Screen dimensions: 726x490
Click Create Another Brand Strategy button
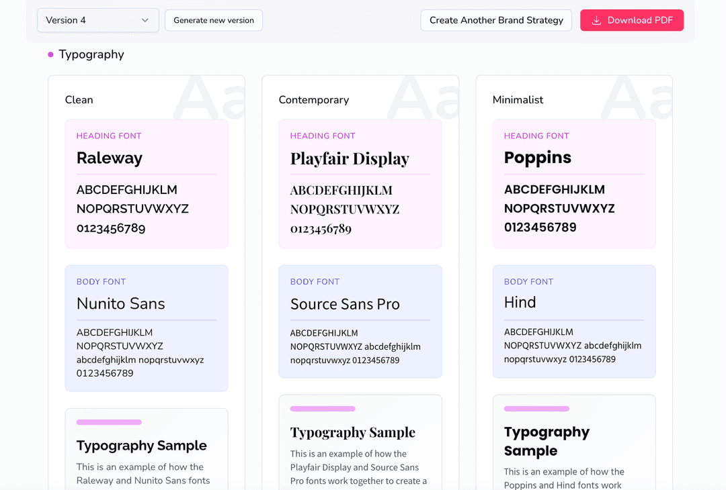point(496,20)
